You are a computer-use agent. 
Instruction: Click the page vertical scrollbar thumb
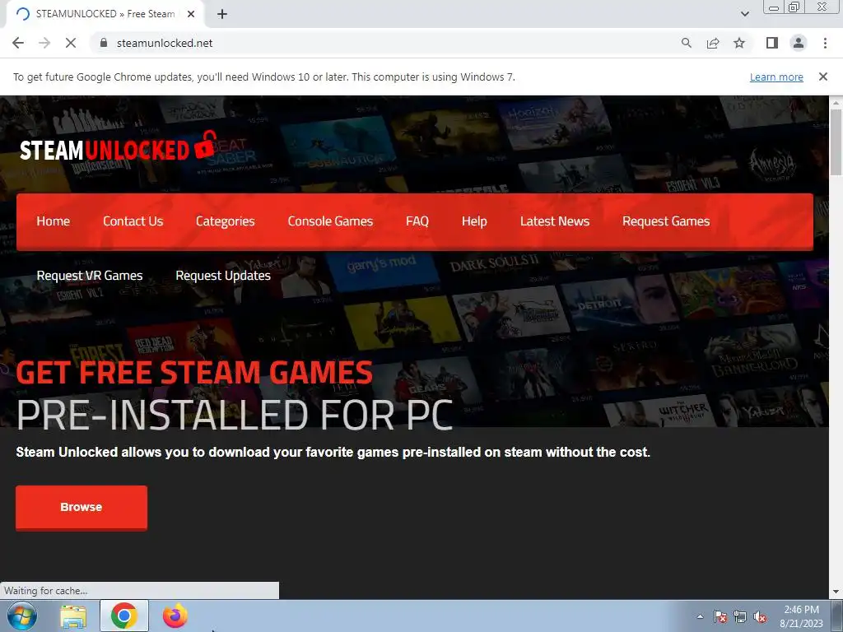pos(836,142)
